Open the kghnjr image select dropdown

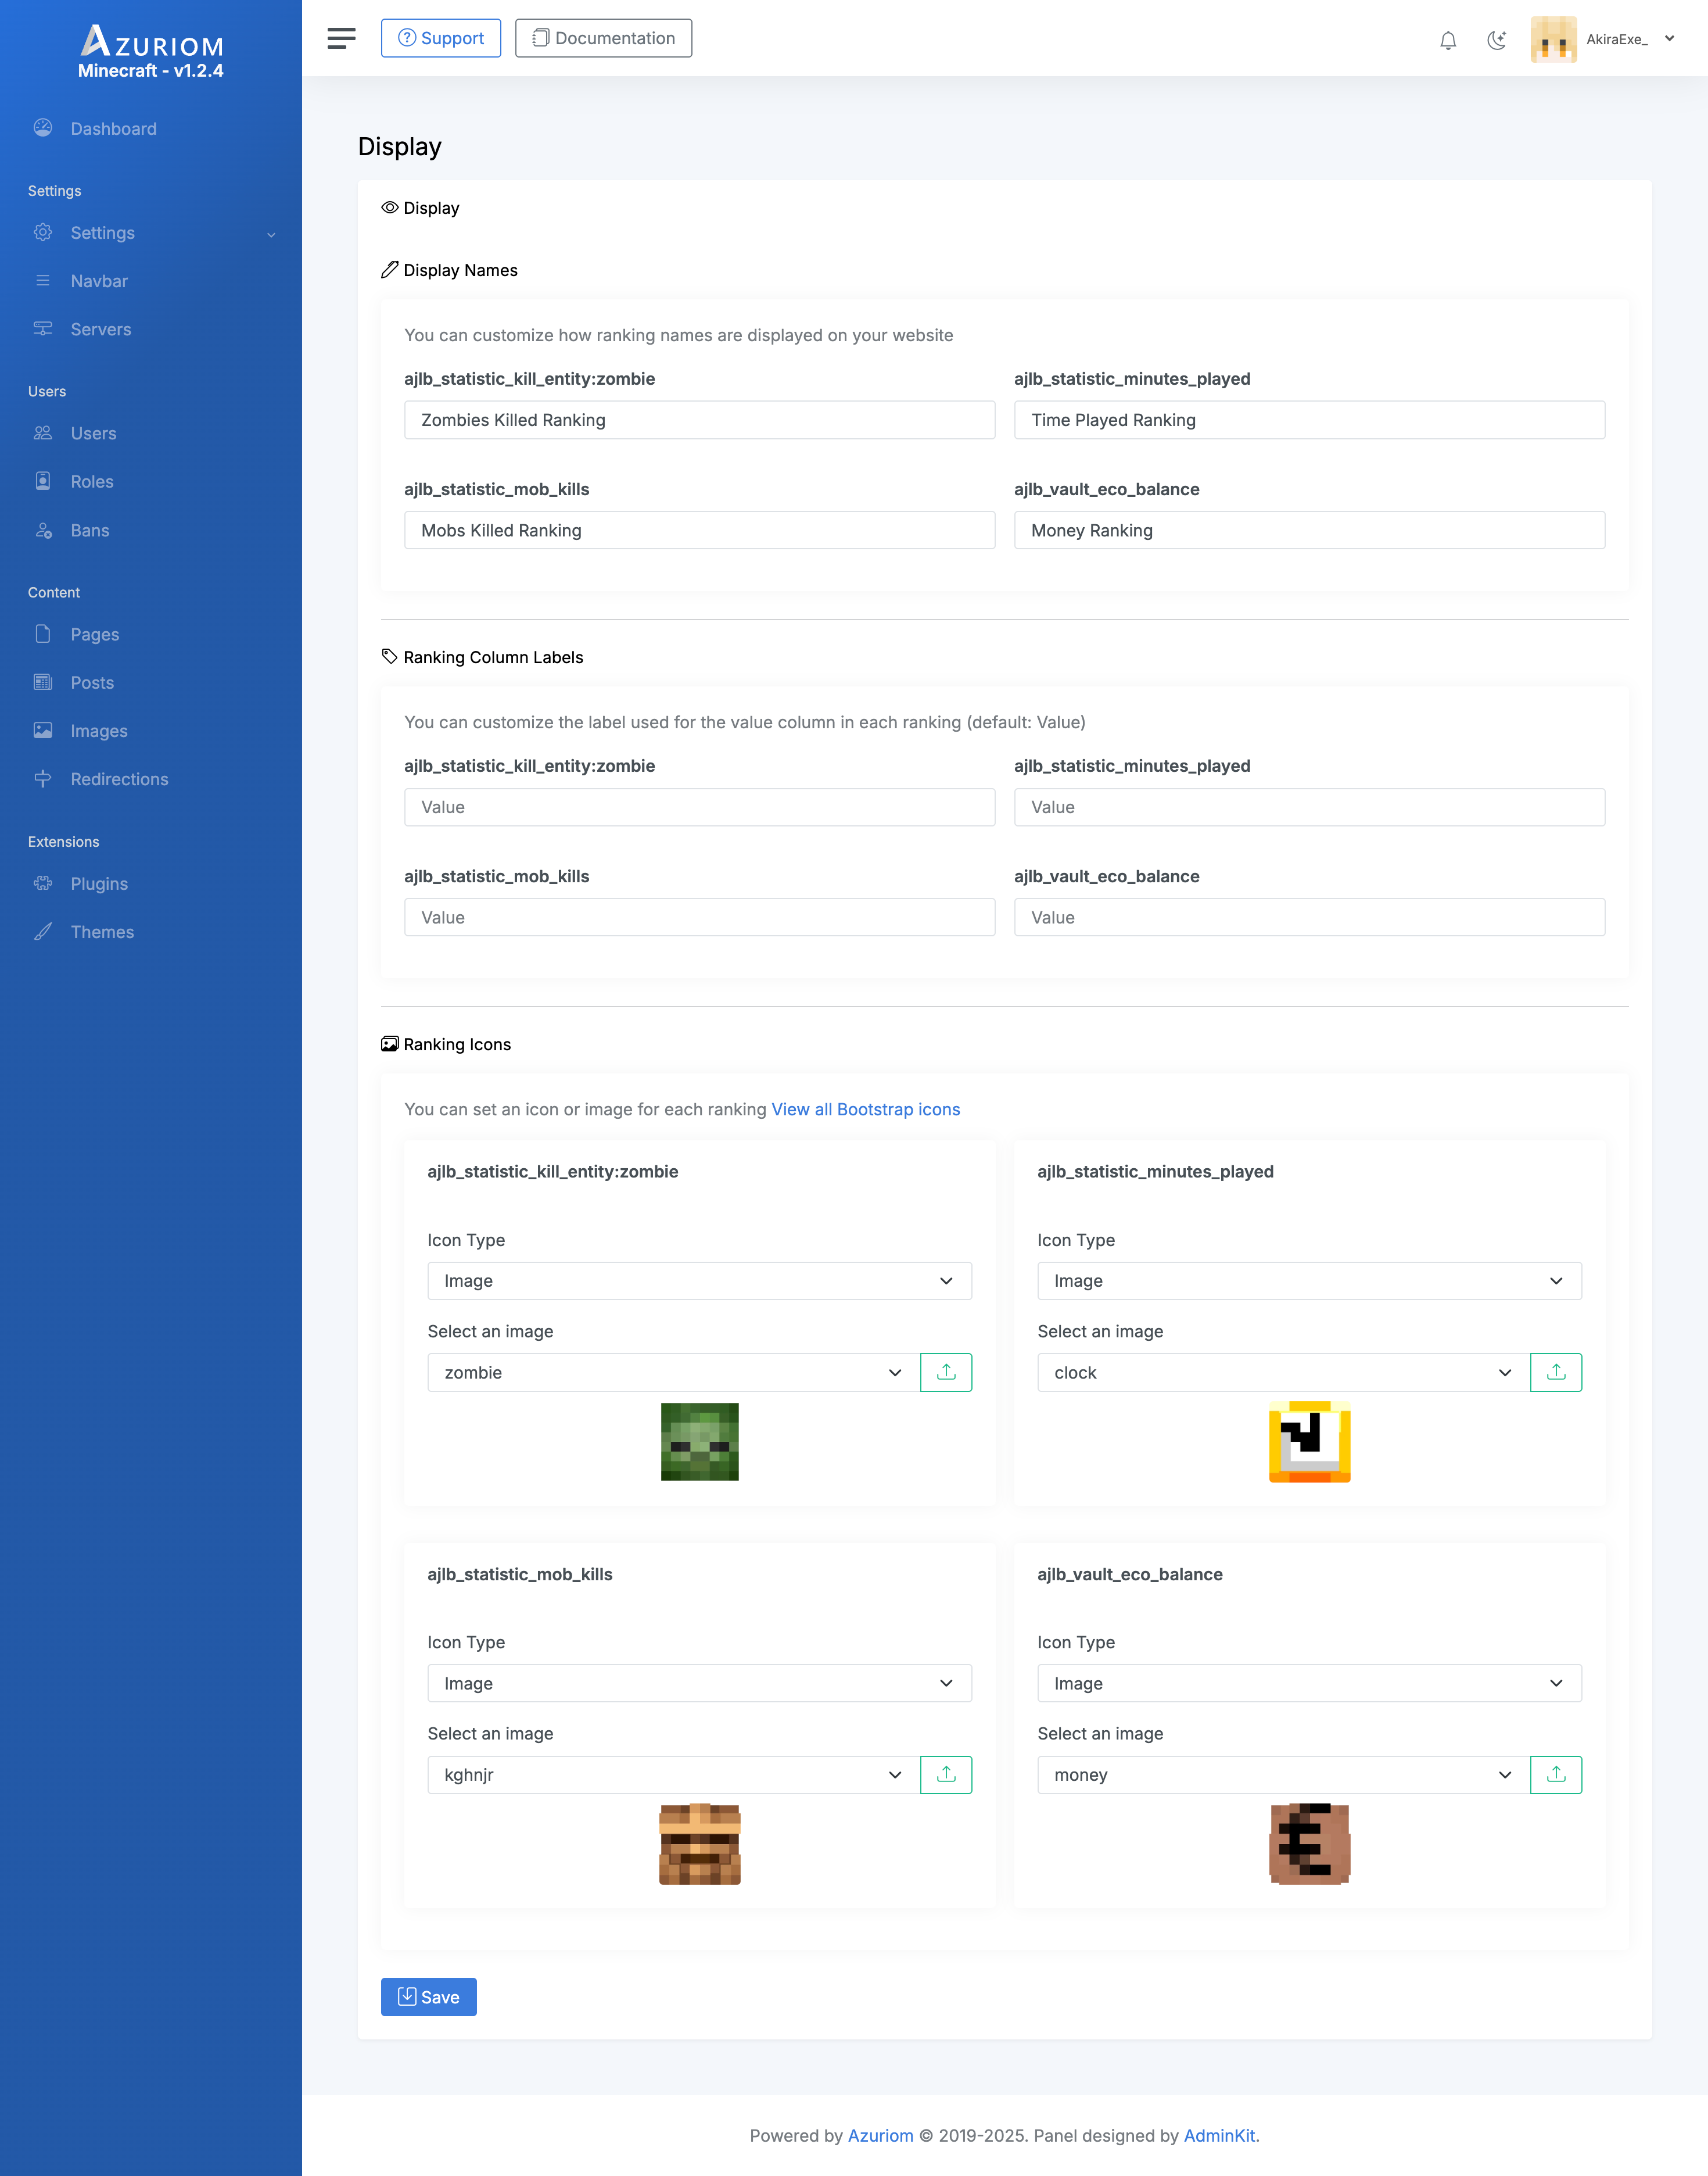click(x=673, y=1775)
